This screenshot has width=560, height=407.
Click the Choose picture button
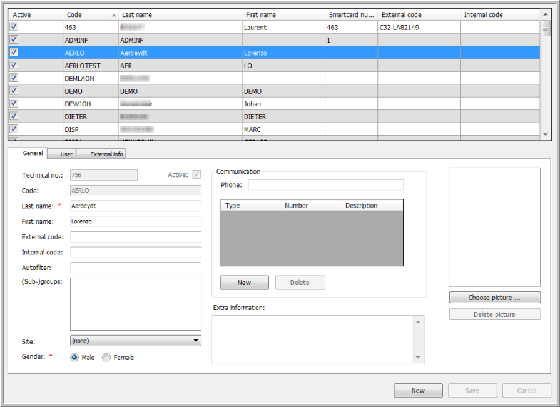(494, 298)
